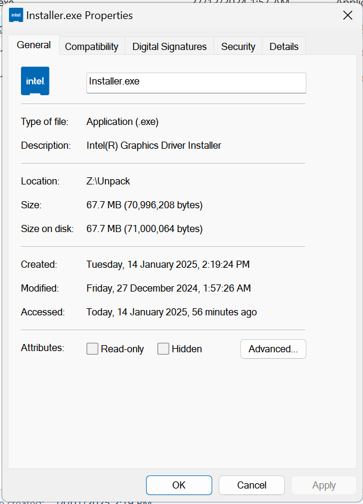Image resolution: width=363 pixels, height=504 pixels.
Task: Go to the Security tab
Action: [238, 46]
